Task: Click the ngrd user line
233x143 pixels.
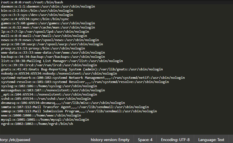Action: coord(37,124)
